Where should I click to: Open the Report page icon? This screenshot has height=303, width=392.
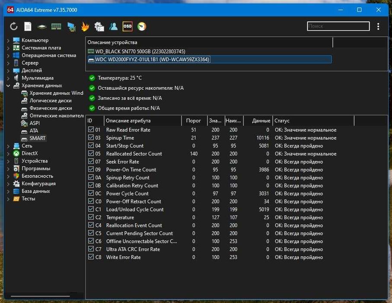click(x=28, y=26)
